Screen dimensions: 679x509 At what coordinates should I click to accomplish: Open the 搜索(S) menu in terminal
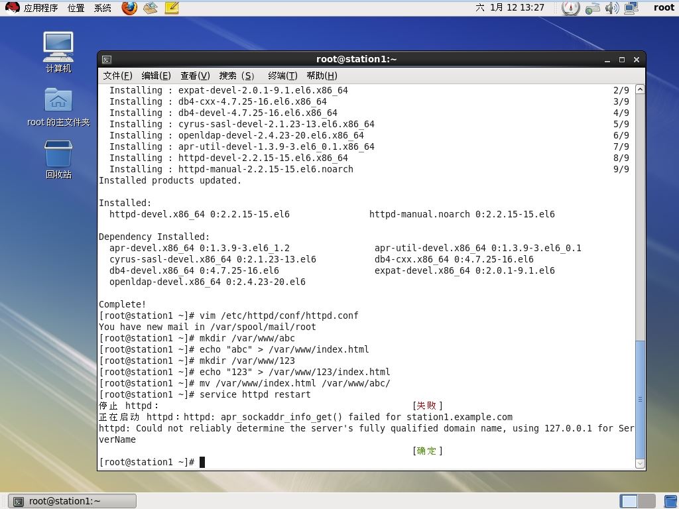tap(237, 76)
